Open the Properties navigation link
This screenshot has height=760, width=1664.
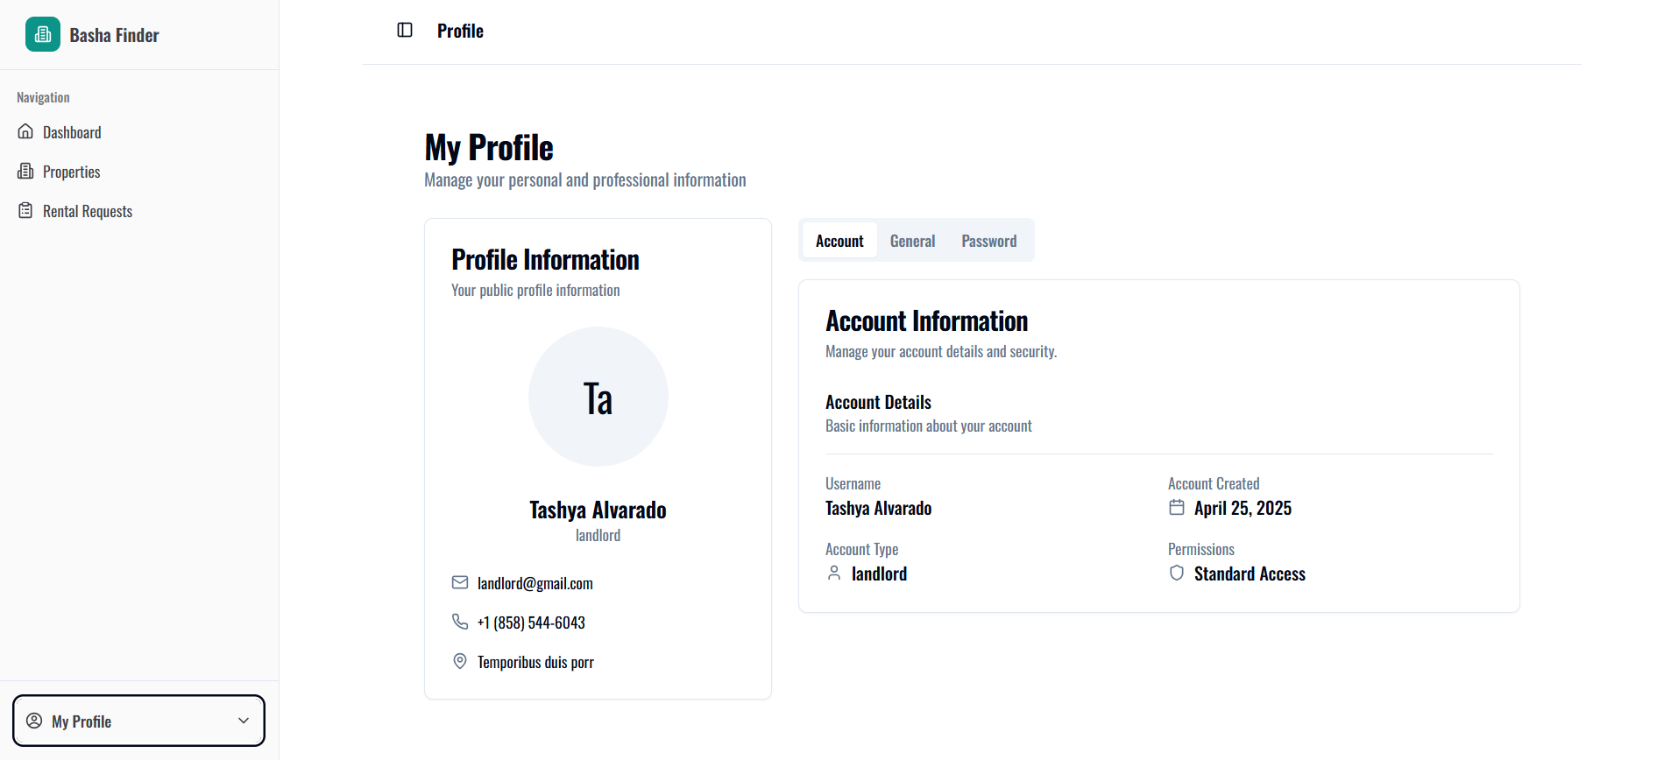(72, 172)
